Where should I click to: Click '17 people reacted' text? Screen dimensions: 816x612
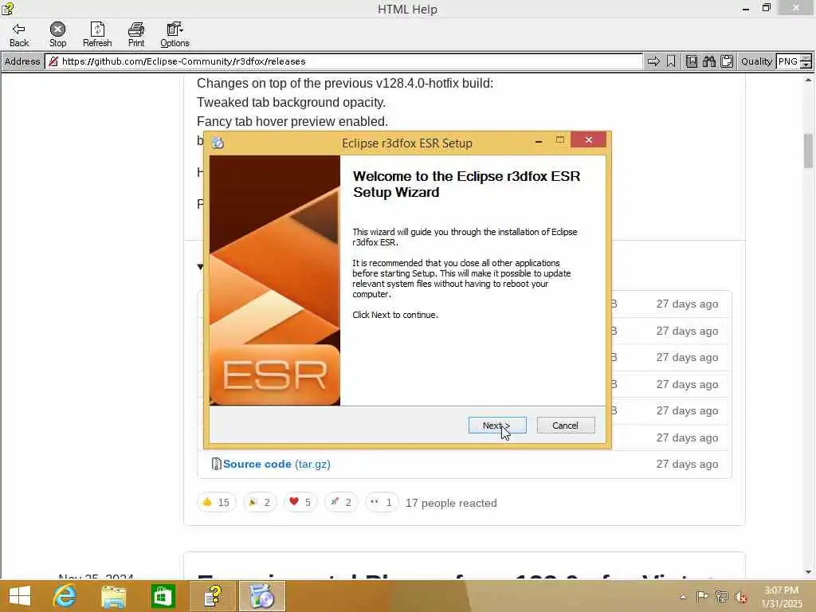click(451, 503)
